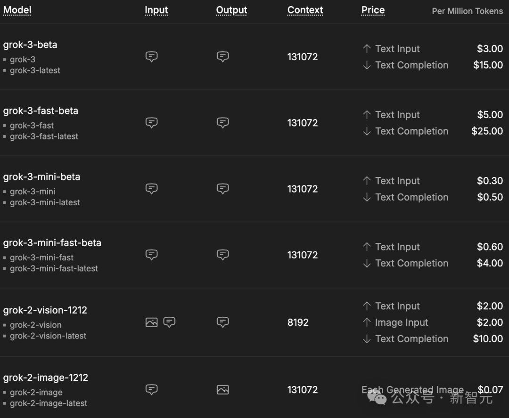This screenshot has height=418, width=509.
Task: Click the Output column header
Action: [x=231, y=10]
